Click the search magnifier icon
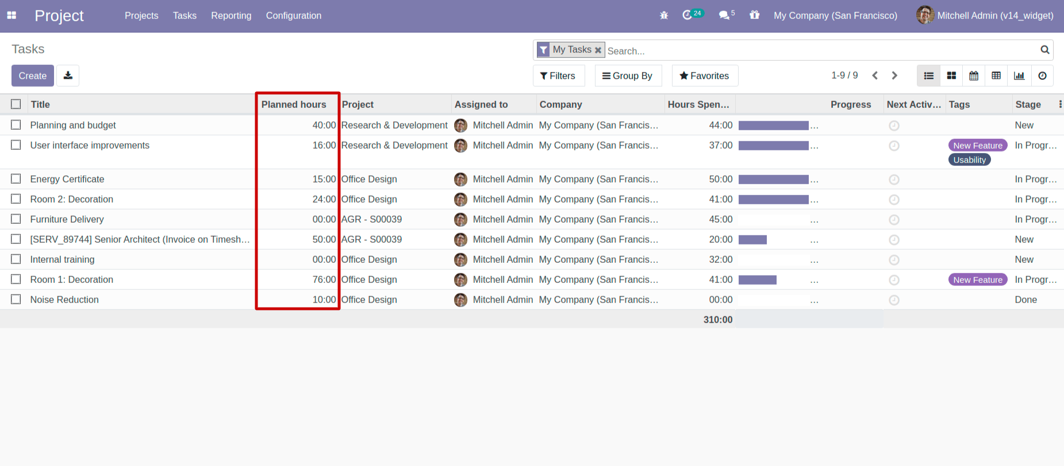1064x466 pixels. click(x=1045, y=50)
